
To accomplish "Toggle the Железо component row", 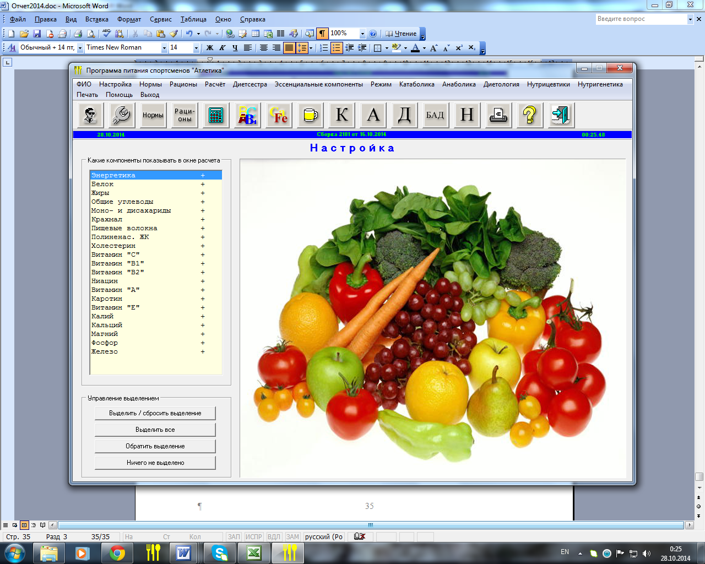I will click(155, 351).
